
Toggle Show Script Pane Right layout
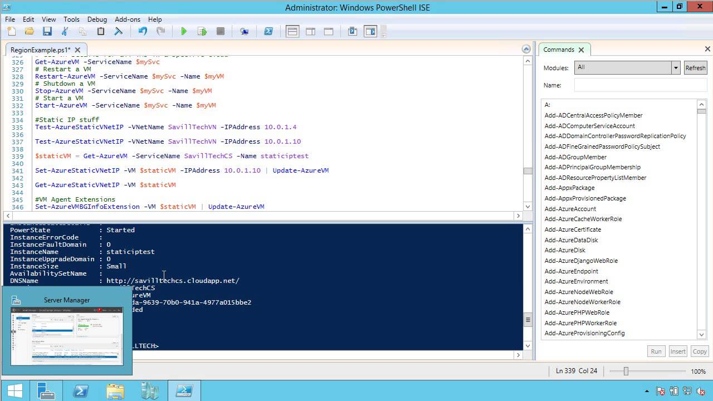(310, 32)
